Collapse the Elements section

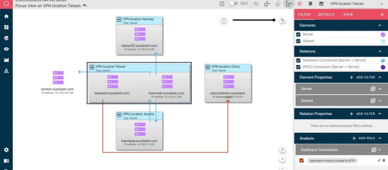(379, 25)
